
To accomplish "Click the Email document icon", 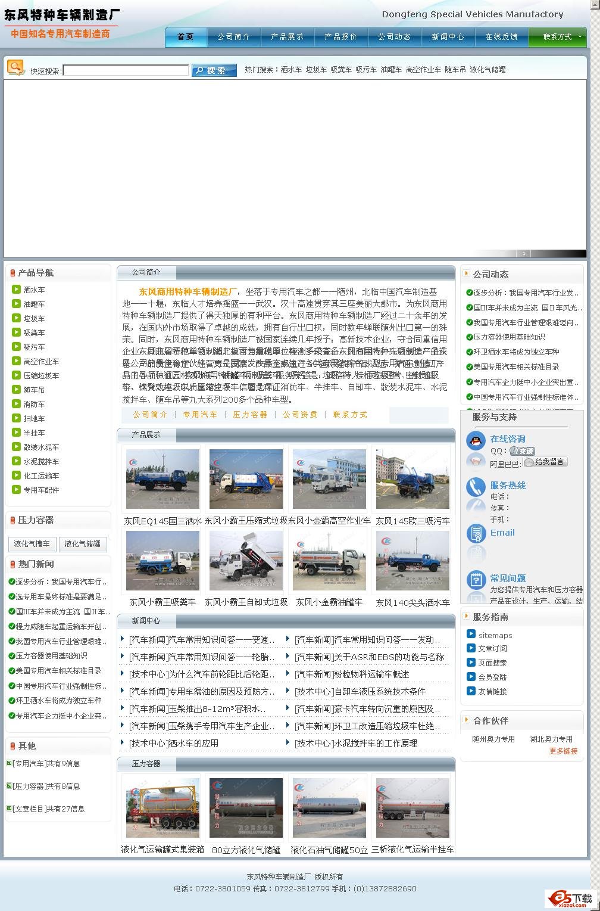I will pyautogui.click(x=476, y=533).
